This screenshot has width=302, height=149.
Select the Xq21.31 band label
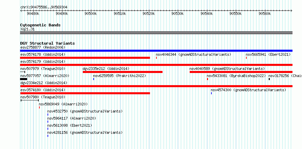27,29
